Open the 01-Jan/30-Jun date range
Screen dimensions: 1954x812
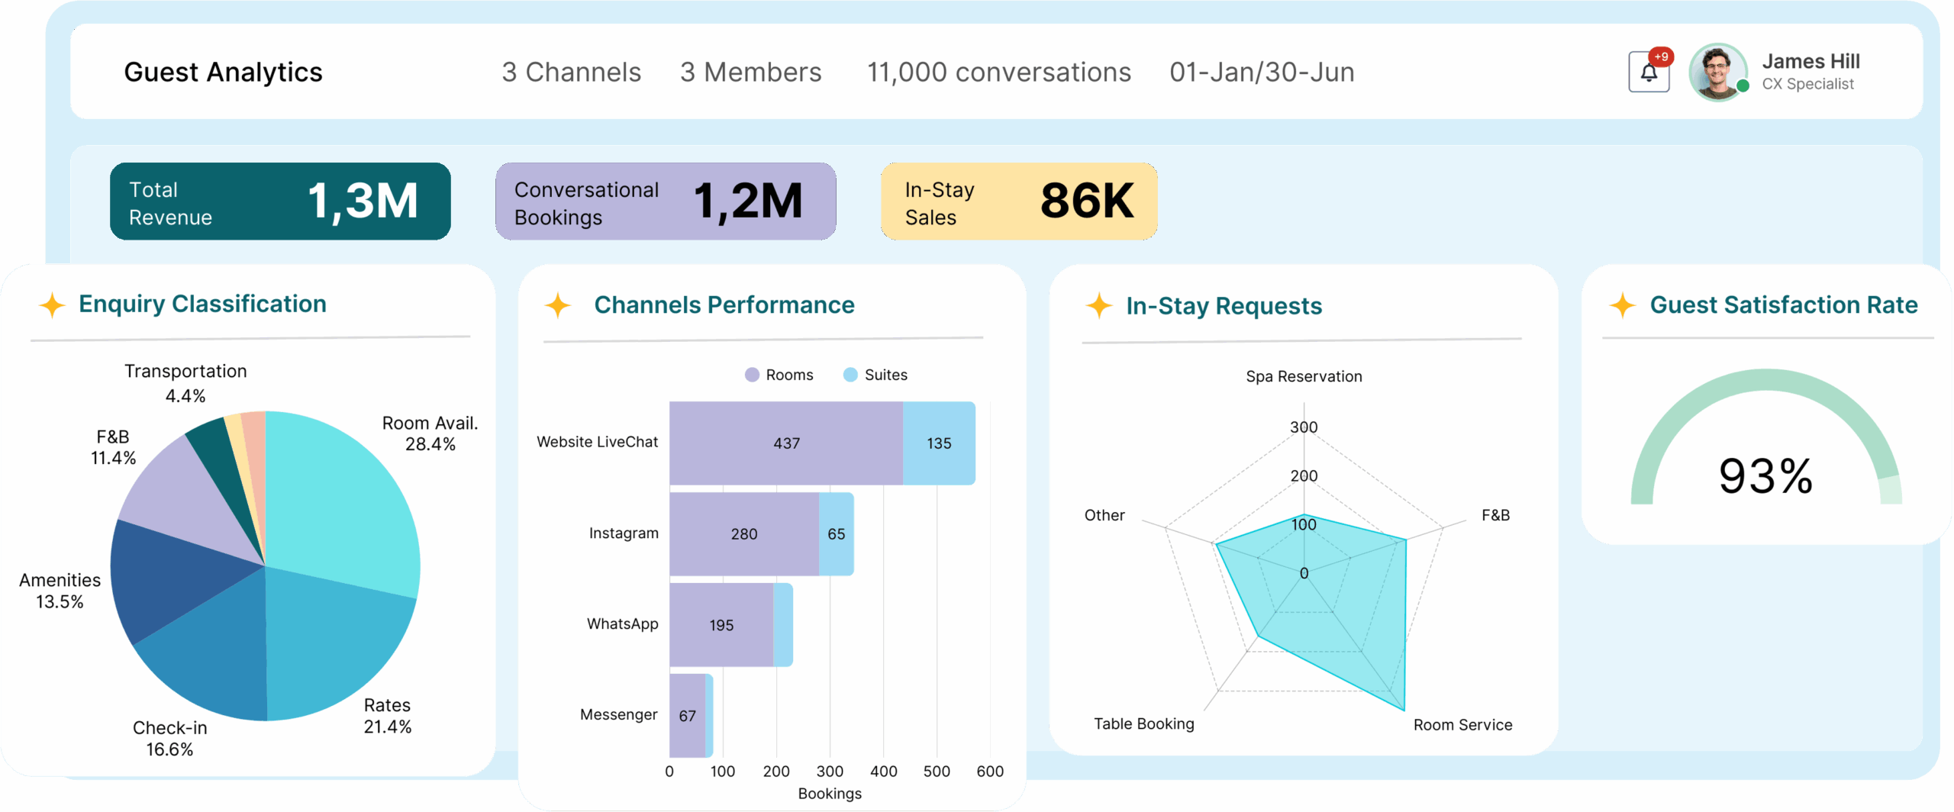coord(1262,72)
